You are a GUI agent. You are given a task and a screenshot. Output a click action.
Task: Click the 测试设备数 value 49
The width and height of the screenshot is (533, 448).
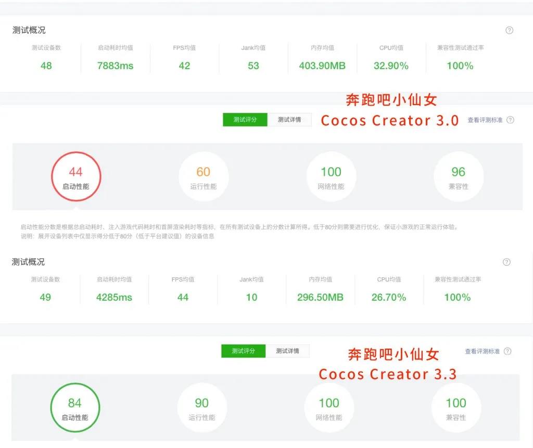45,297
